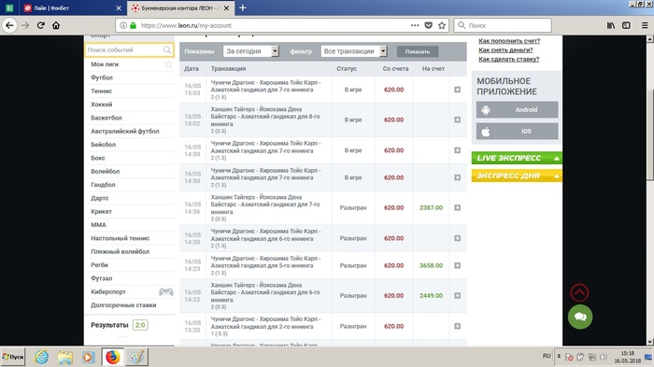
Task: Select Бейсбол in the sports menu
Action: click(103, 145)
